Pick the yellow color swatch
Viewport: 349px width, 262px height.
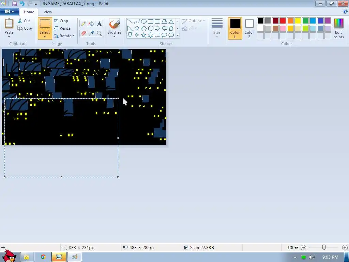tap(298, 21)
